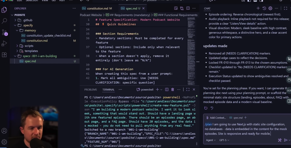Viewport: 291px width, 148px height.
Task: Open editor more actions ellipsis
Action: tap(194, 8)
